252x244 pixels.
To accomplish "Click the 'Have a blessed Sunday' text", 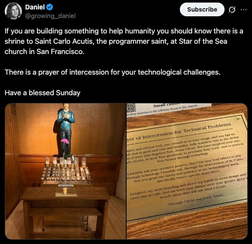I will (43, 93).
